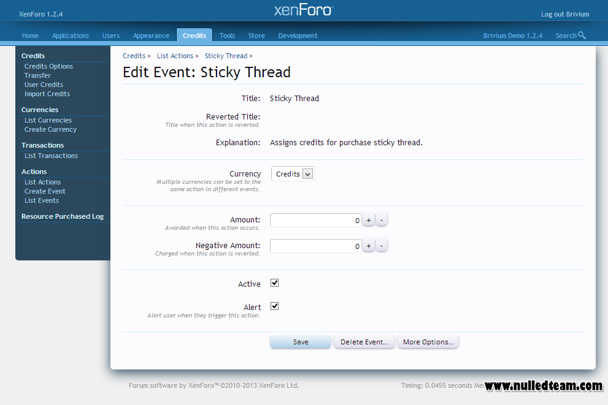Click the Explanation text field
608x405 pixels.
click(x=346, y=143)
